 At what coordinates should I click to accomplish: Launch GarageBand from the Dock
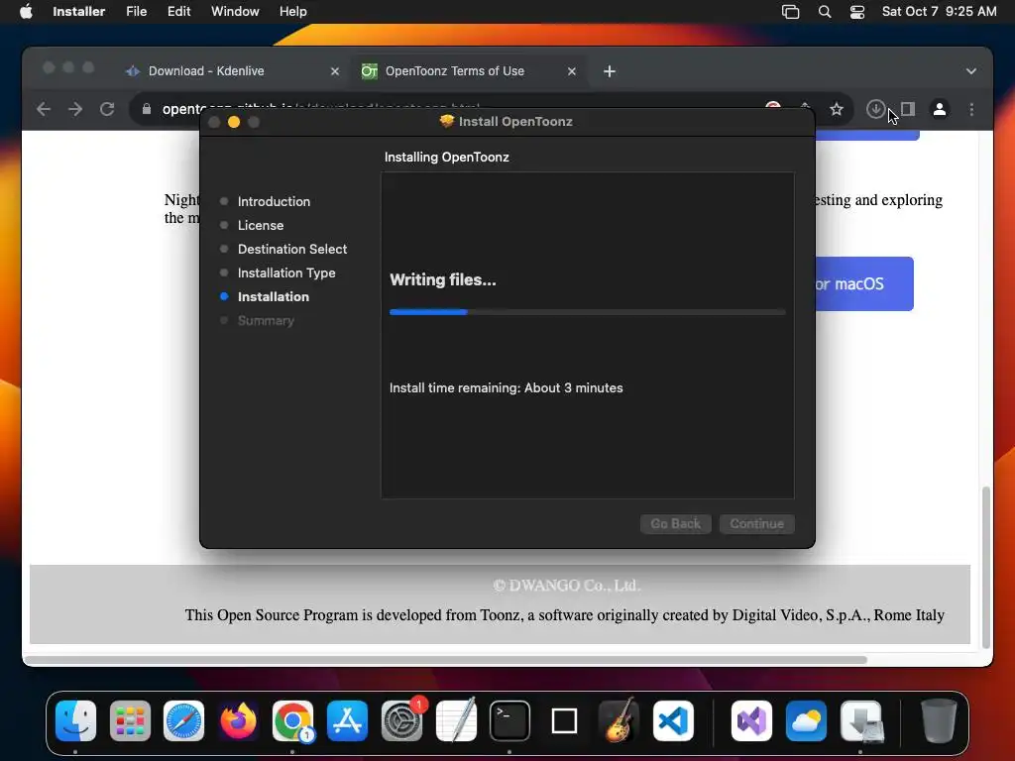(619, 720)
